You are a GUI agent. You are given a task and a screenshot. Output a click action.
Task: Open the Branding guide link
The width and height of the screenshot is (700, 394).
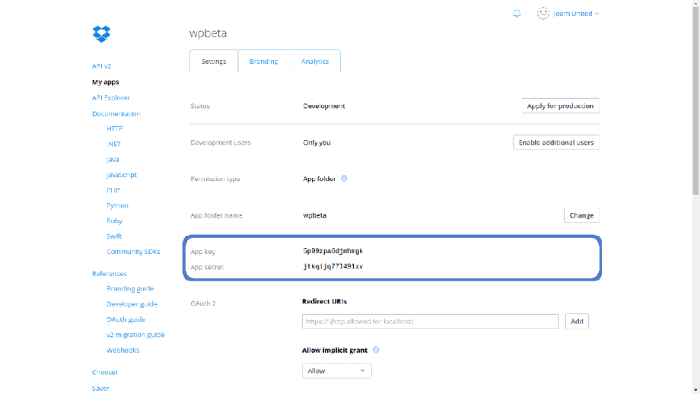130,289
